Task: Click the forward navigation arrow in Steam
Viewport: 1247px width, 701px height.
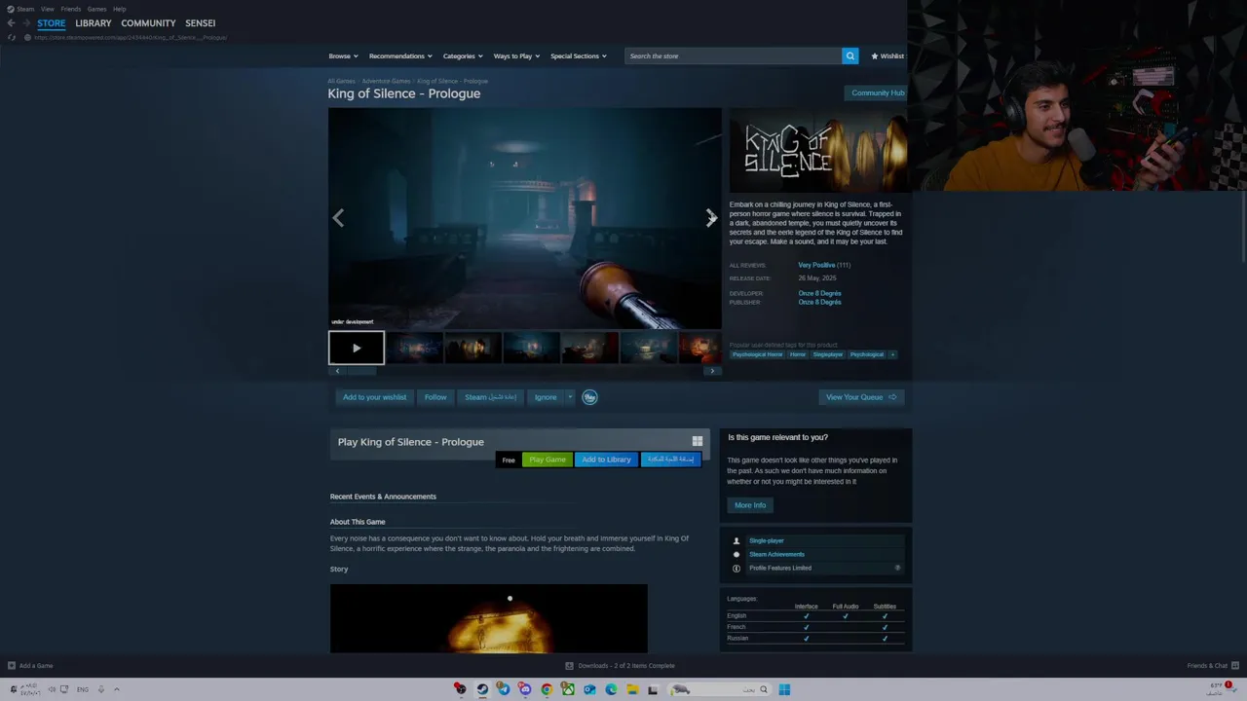Action: point(26,23)
